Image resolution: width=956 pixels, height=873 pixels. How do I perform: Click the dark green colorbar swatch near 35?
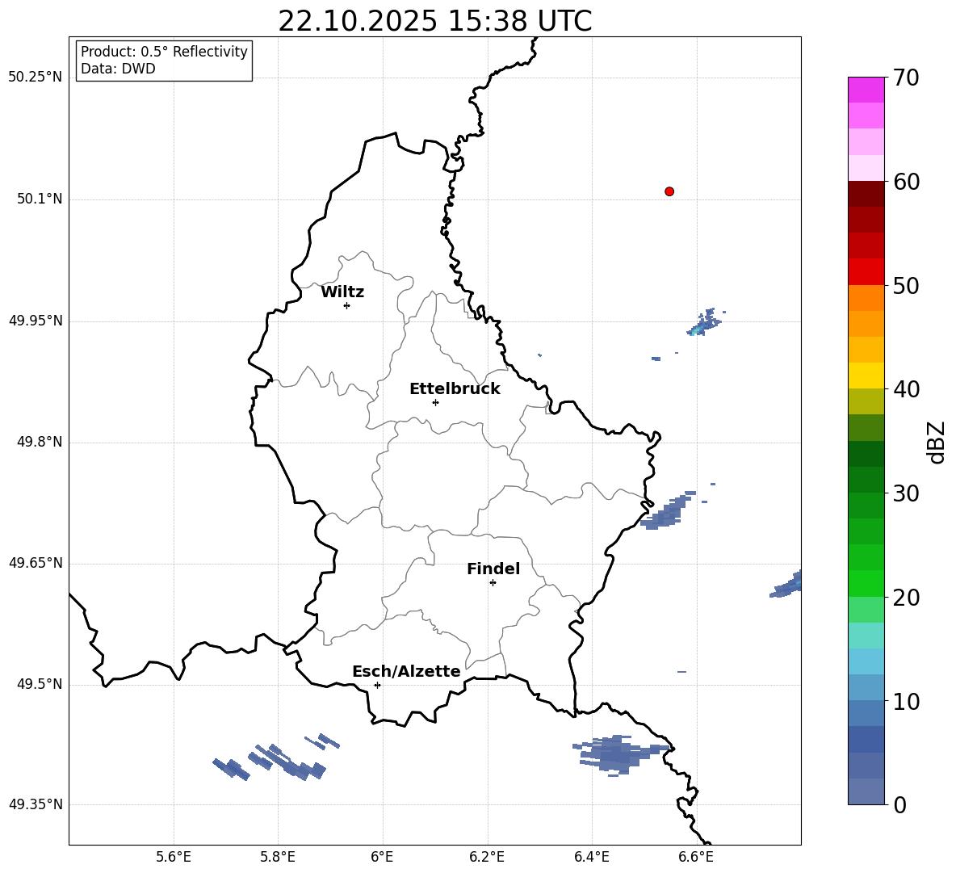[x=866, y=454]
